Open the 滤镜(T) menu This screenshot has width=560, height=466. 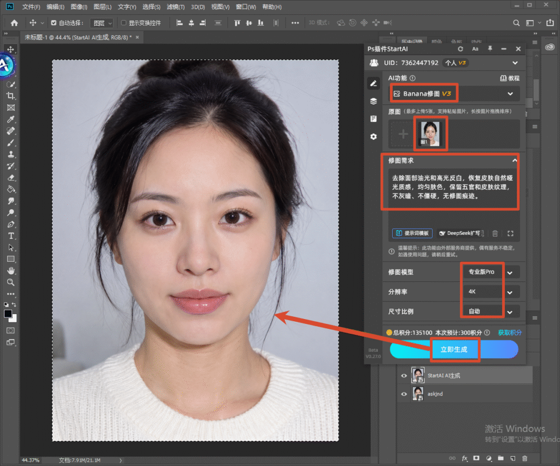pyautogui.click(x=176, y=7)
